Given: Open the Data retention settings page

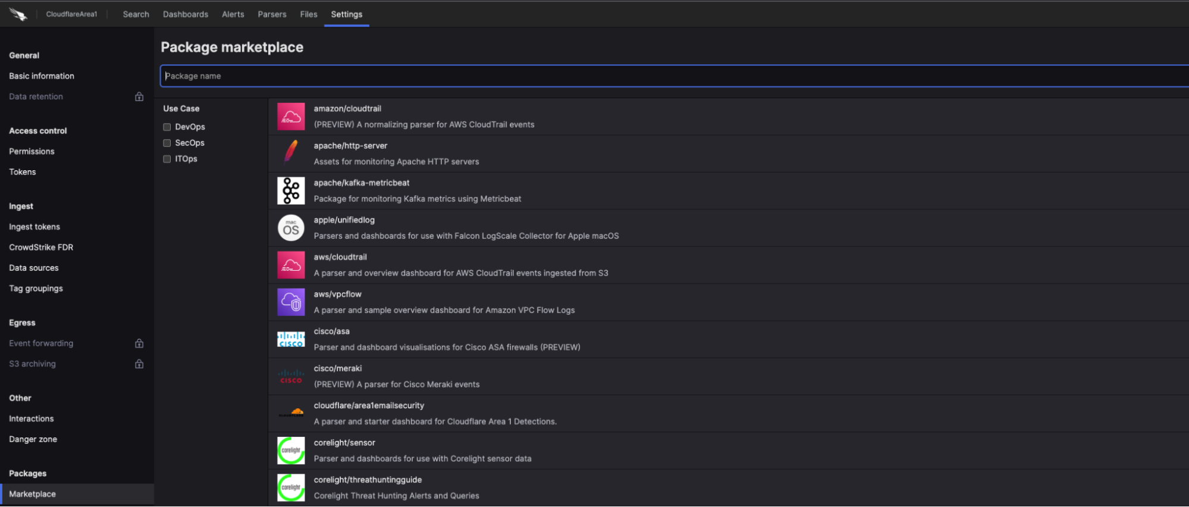Looking at the screenshot, I should 36,96.
